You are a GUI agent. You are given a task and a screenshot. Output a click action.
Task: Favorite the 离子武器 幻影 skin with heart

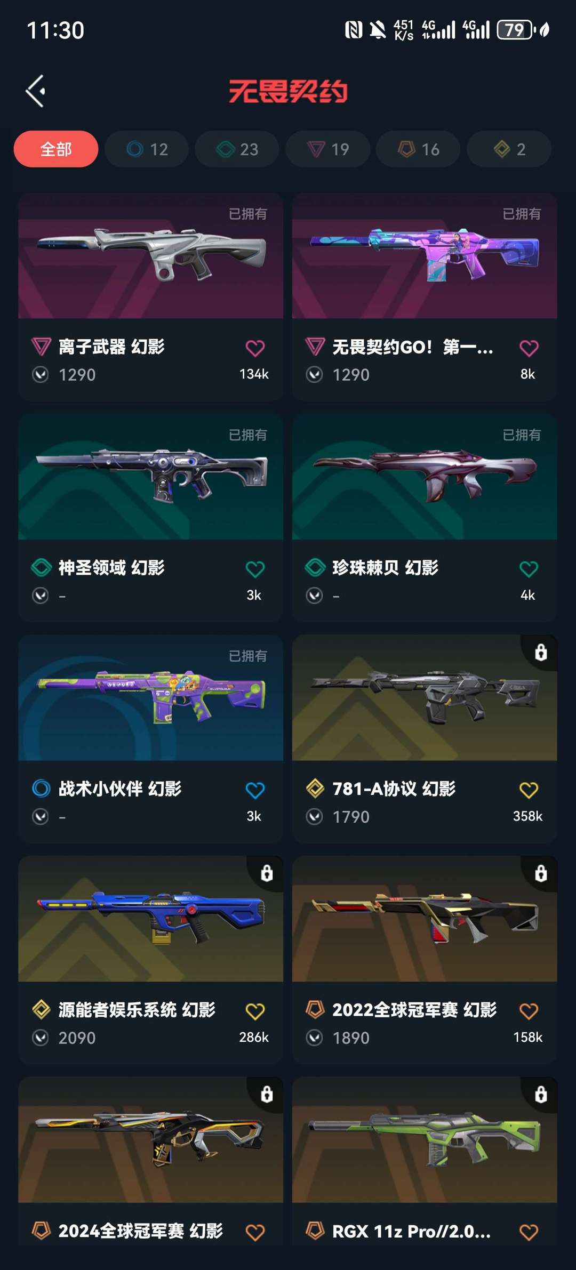[x=255, y=348]
